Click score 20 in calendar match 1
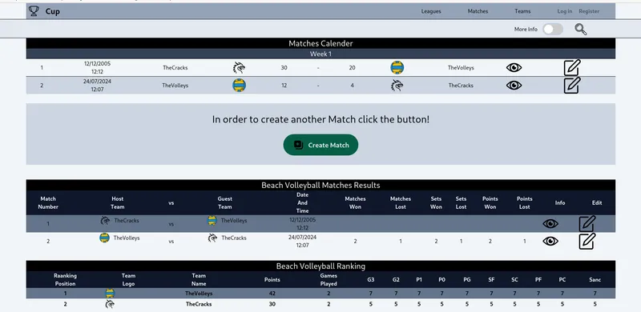This screenshot has width=641, height=312. [352, 68]
